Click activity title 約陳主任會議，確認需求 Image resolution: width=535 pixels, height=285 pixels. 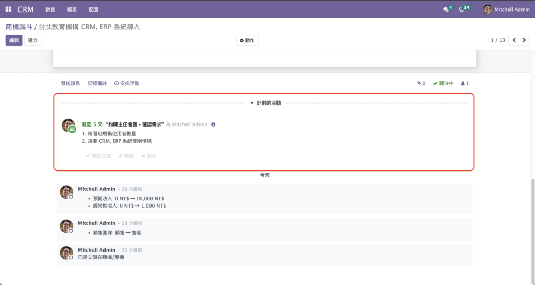tap(135, 124)
